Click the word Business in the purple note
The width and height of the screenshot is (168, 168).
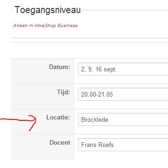(x=68, y=26)
